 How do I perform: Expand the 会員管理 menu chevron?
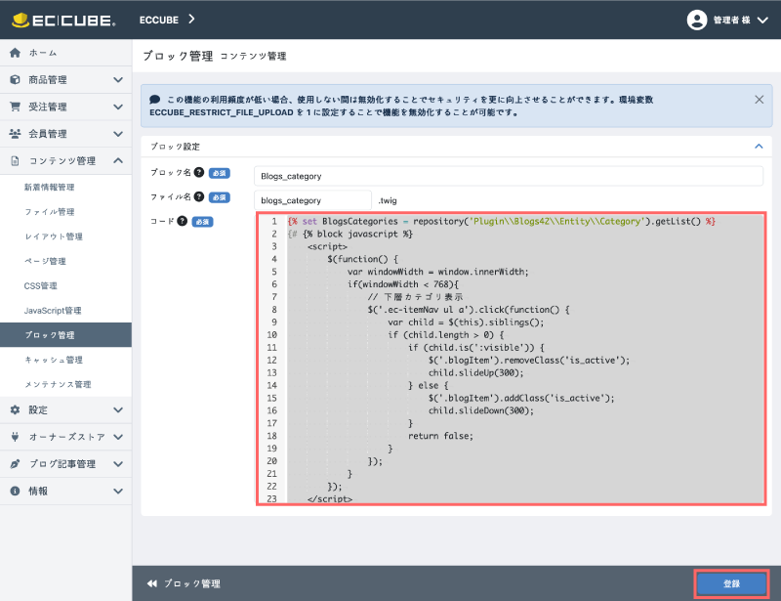[118, 134]
